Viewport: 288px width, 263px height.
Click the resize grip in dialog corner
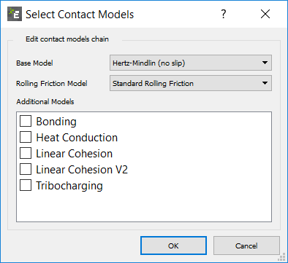tap(282, 257)
